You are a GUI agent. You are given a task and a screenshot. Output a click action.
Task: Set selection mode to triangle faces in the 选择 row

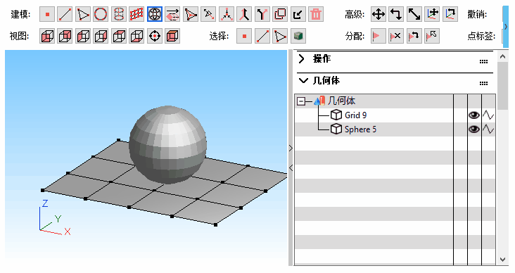point(280,36)
